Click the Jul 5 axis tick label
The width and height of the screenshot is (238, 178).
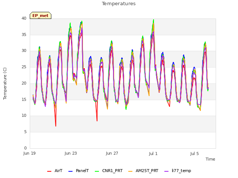pyautogui.click(x=194, y=154)
